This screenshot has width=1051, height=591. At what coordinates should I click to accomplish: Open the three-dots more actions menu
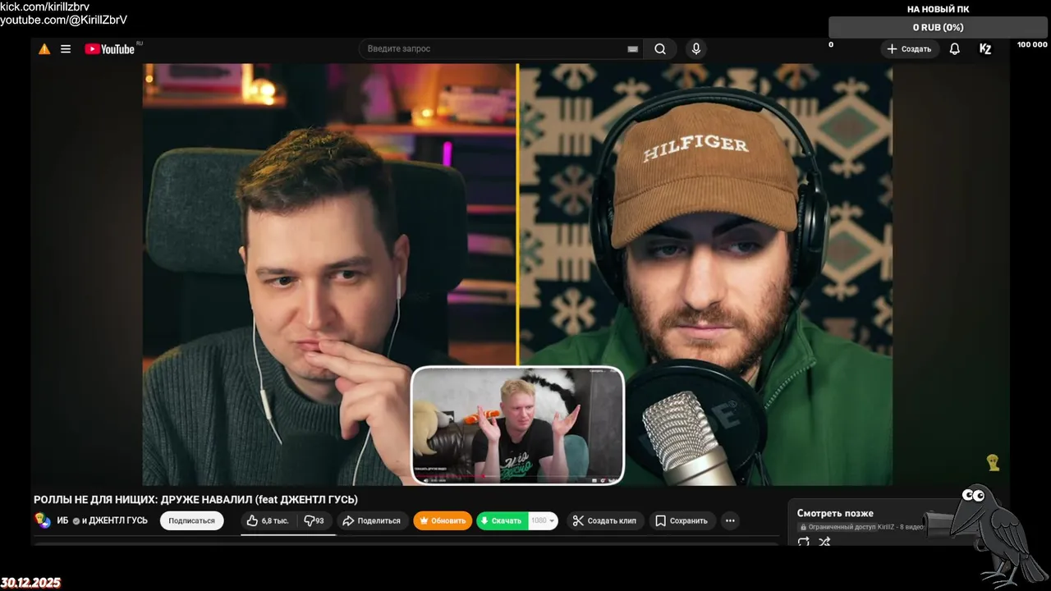(730, 520)
